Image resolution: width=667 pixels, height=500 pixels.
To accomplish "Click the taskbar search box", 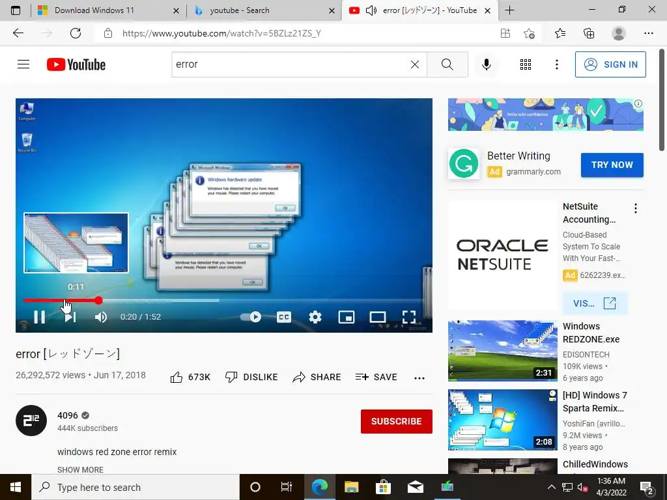I will point(135,487).
